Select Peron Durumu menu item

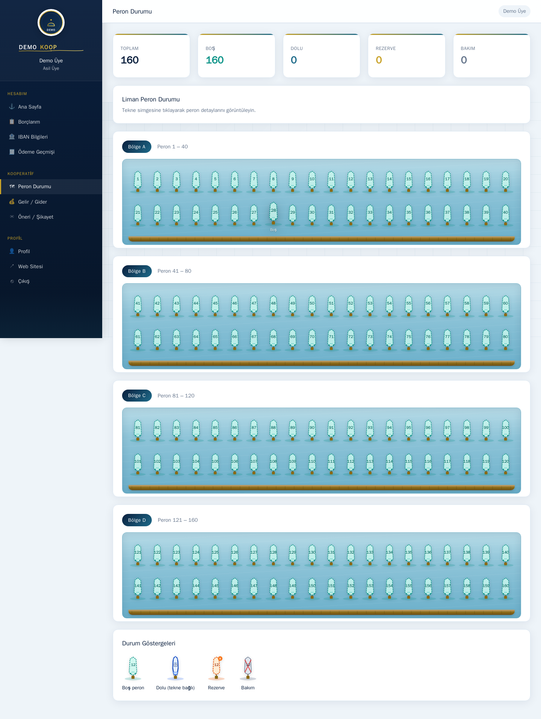(x=51, y=187)
